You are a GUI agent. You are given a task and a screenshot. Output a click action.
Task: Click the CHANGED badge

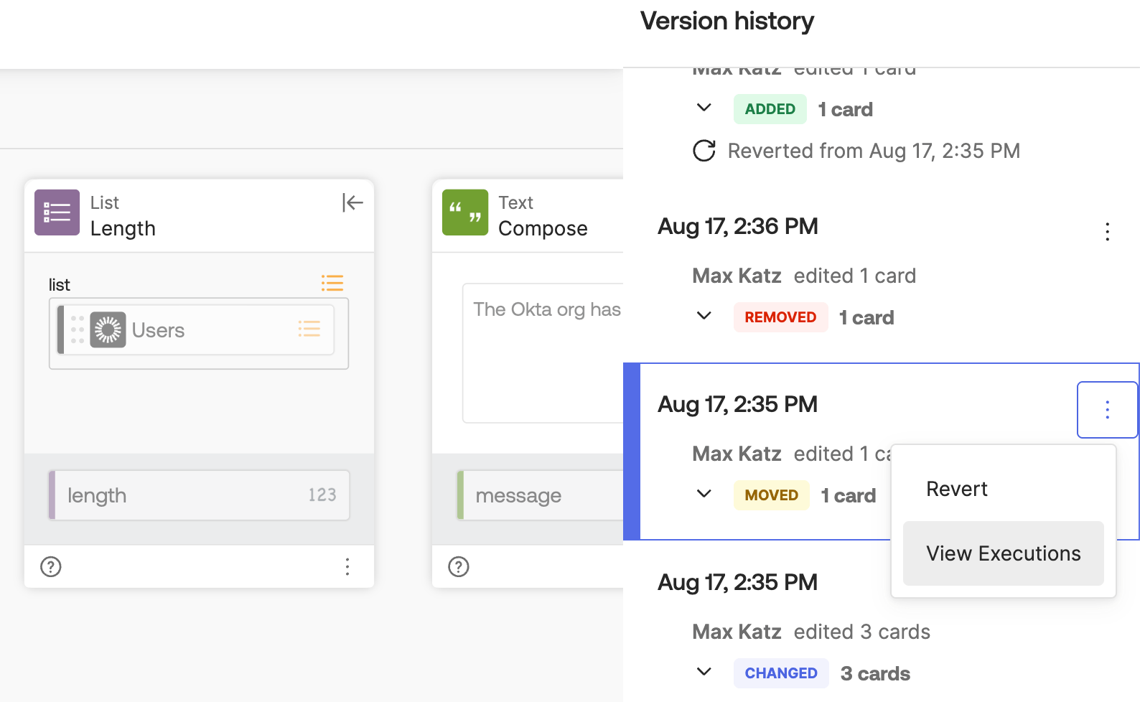(781, 673)
